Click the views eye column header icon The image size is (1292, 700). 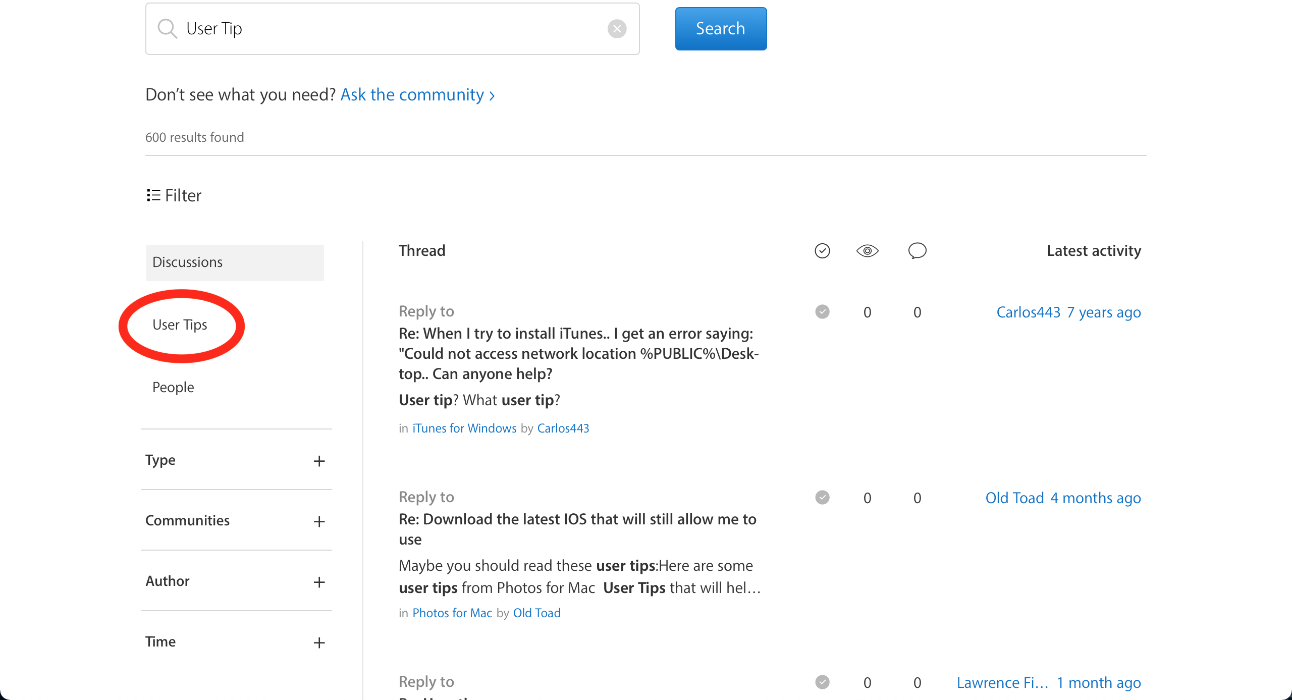(x=867, y=251)
